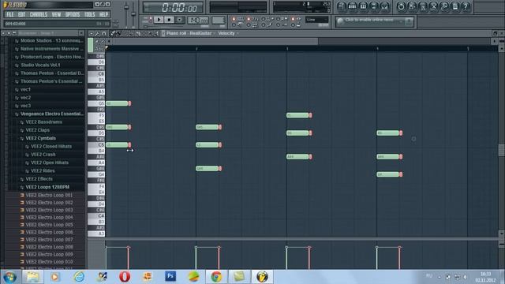Open Opera browser from the taskbar
The height and width of the screenshot is (284, 505).
coord(125,276)
